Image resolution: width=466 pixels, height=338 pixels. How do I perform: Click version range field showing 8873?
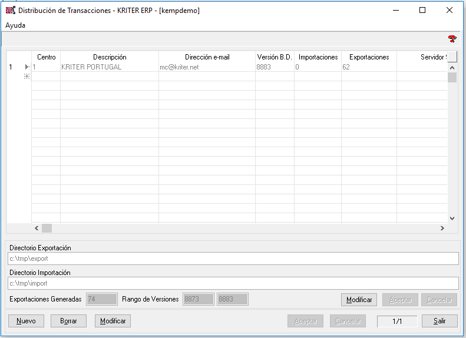[x=198, y=299]
